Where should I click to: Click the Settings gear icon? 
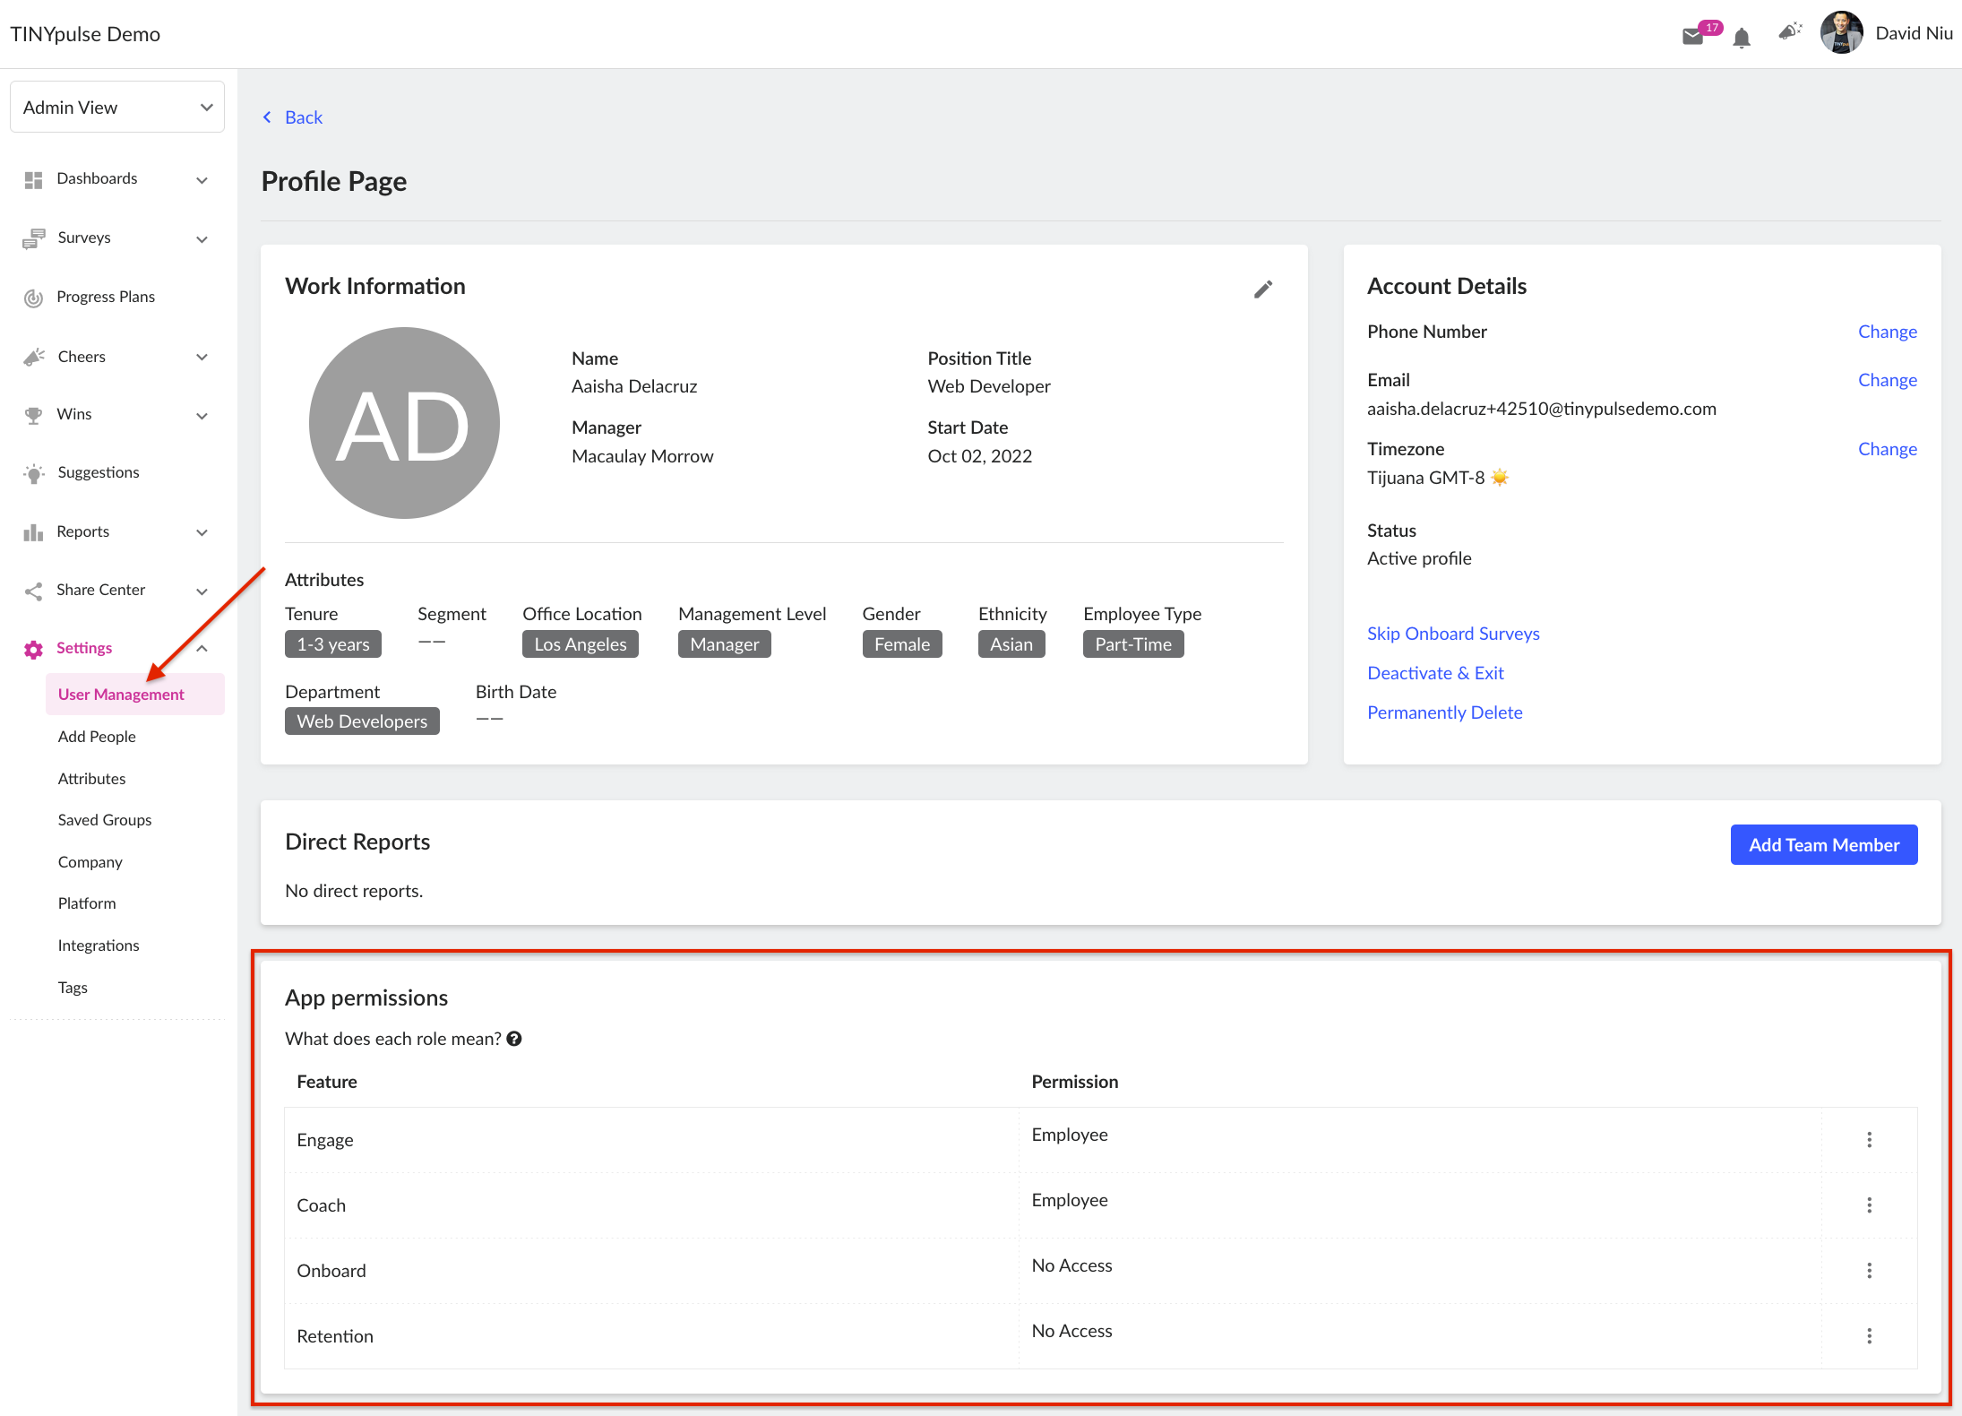click(33, 649)
